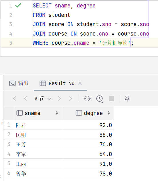This screenshot has height=181, width=158.
Task: Click the green checkmark on line 1
Action: (x=18, y=5)
